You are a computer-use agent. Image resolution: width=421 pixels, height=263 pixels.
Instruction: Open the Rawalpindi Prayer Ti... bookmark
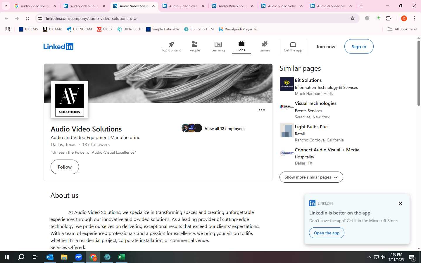[239, 29]
